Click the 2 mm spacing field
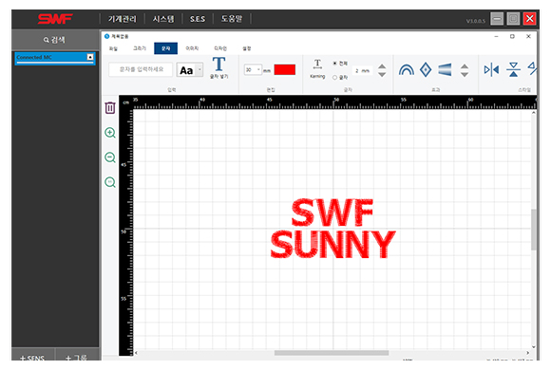The height and width of the screenshot is (370, 551). [x=363, y=70]
